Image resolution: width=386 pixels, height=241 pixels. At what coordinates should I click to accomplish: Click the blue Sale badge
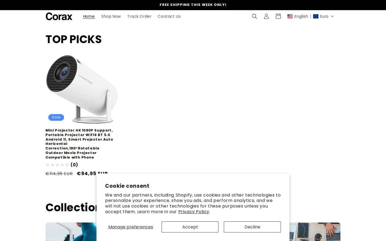coord(56,117)
